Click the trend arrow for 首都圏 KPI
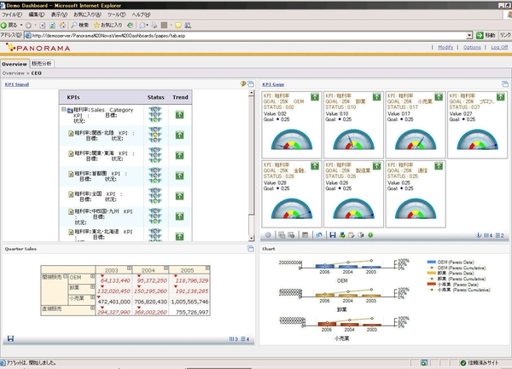 179,176
